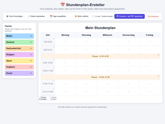Select the Kunst subject chip

[x=19, y=73]
